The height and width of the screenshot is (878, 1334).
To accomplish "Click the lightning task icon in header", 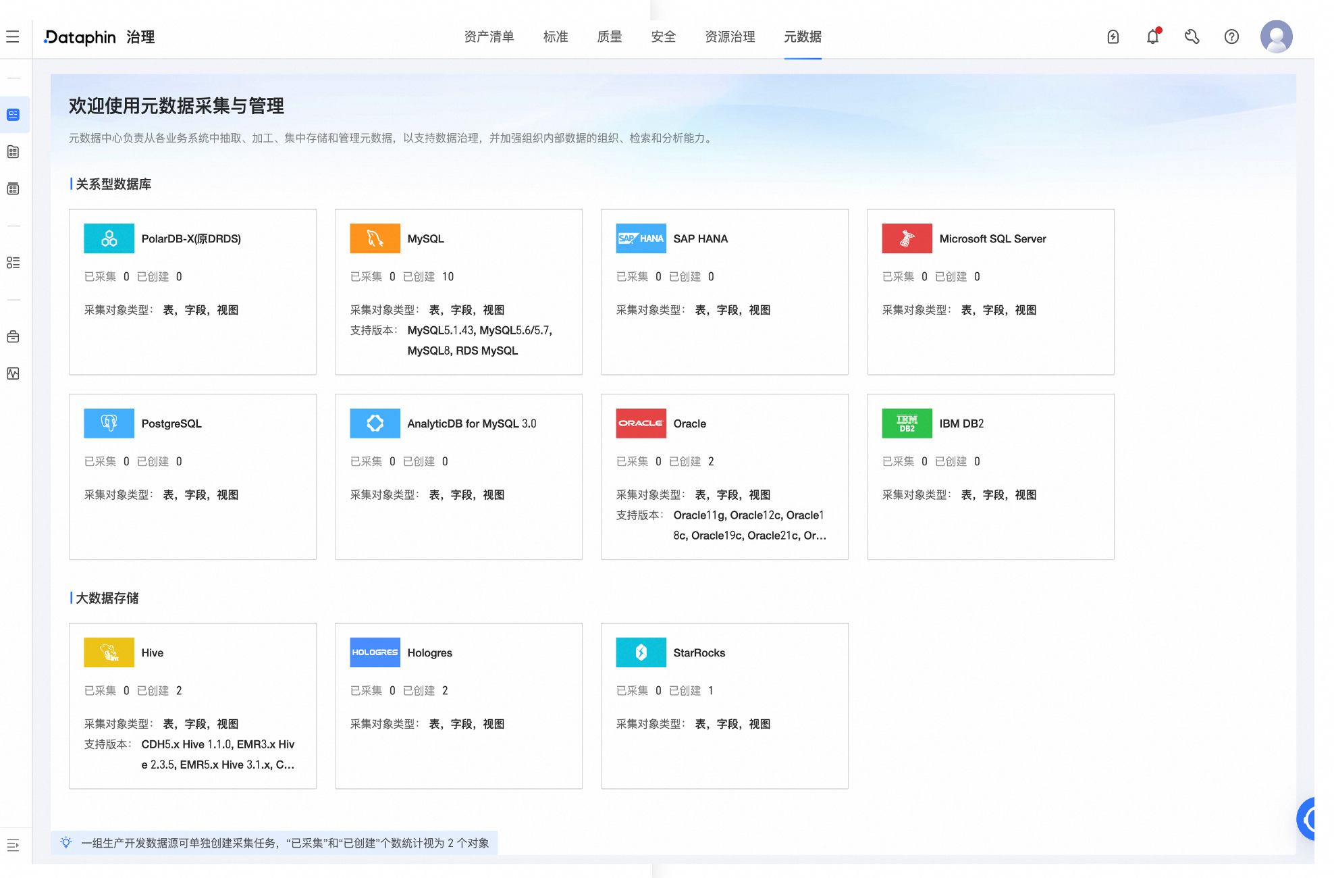I will tap(1113, 36).
